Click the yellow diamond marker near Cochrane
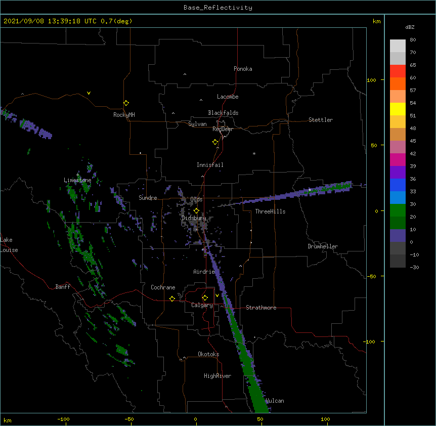The height and width of the screenshot is (426, 436). tap(172, 299)
